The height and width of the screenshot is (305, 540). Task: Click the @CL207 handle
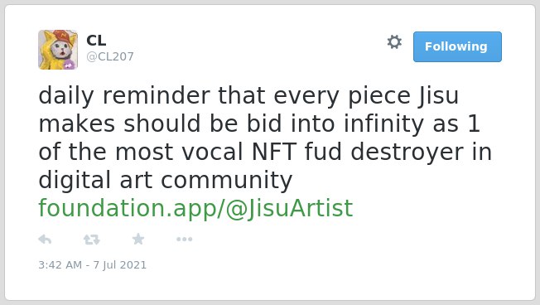pyautogui.click(x=110, y=56)
